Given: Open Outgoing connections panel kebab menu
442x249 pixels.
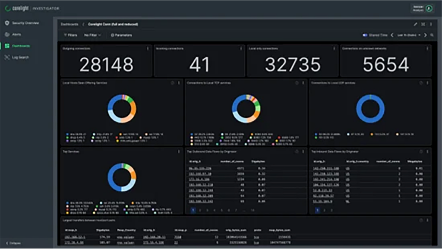Looking at the screenshot, I should click(x=148, y=49).
